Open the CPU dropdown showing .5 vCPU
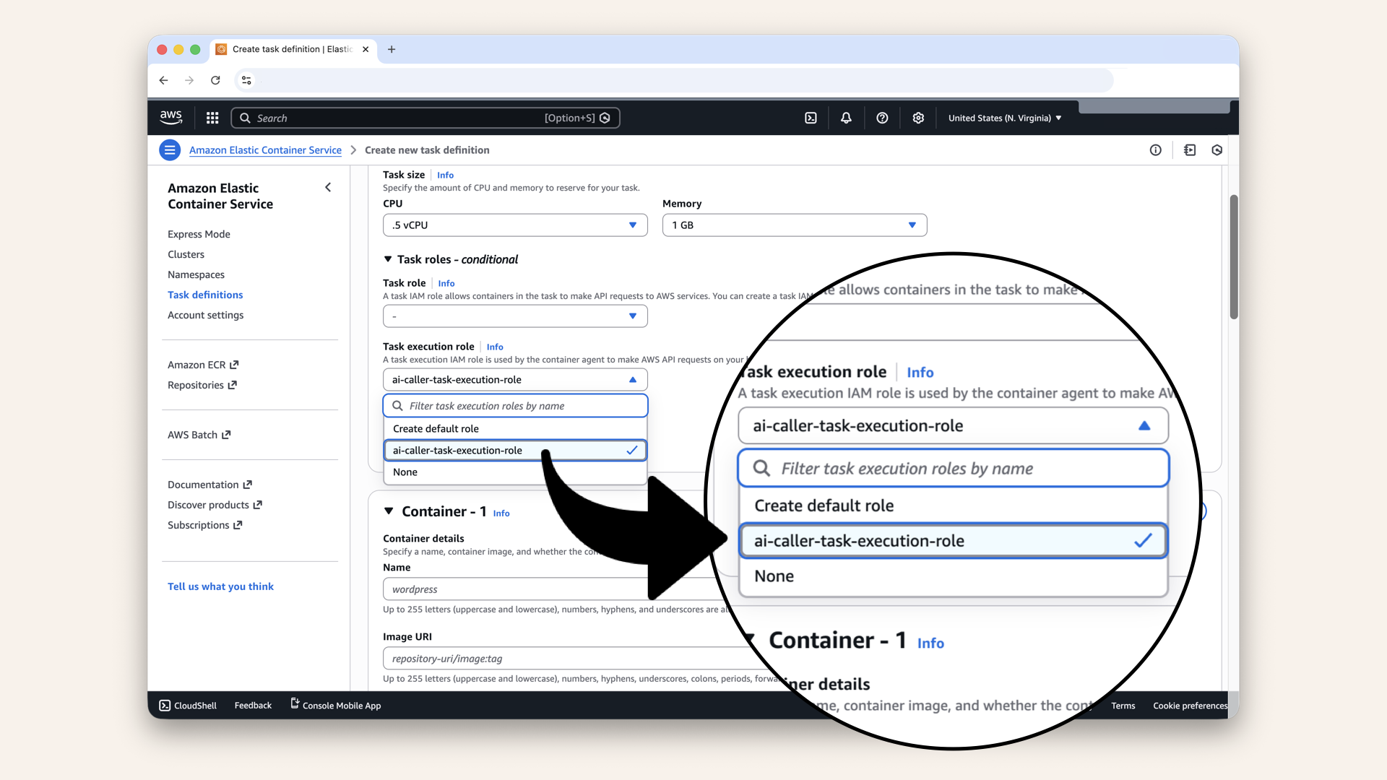The height and width of the screenshot is (780, 1387). tap(514, 225)
